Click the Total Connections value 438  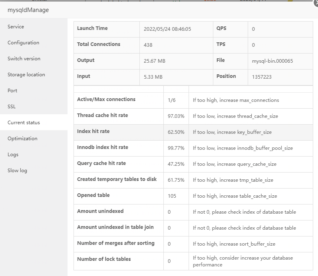pos(148,45)
